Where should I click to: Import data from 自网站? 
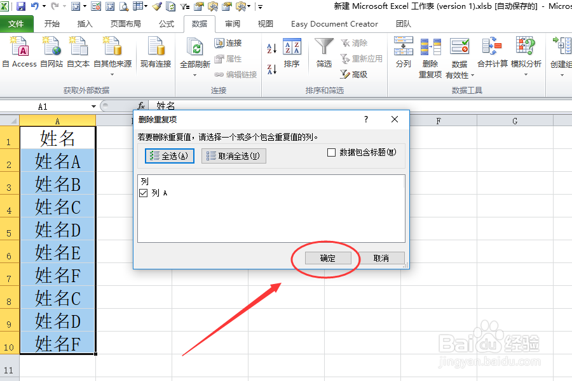[51, 53]
